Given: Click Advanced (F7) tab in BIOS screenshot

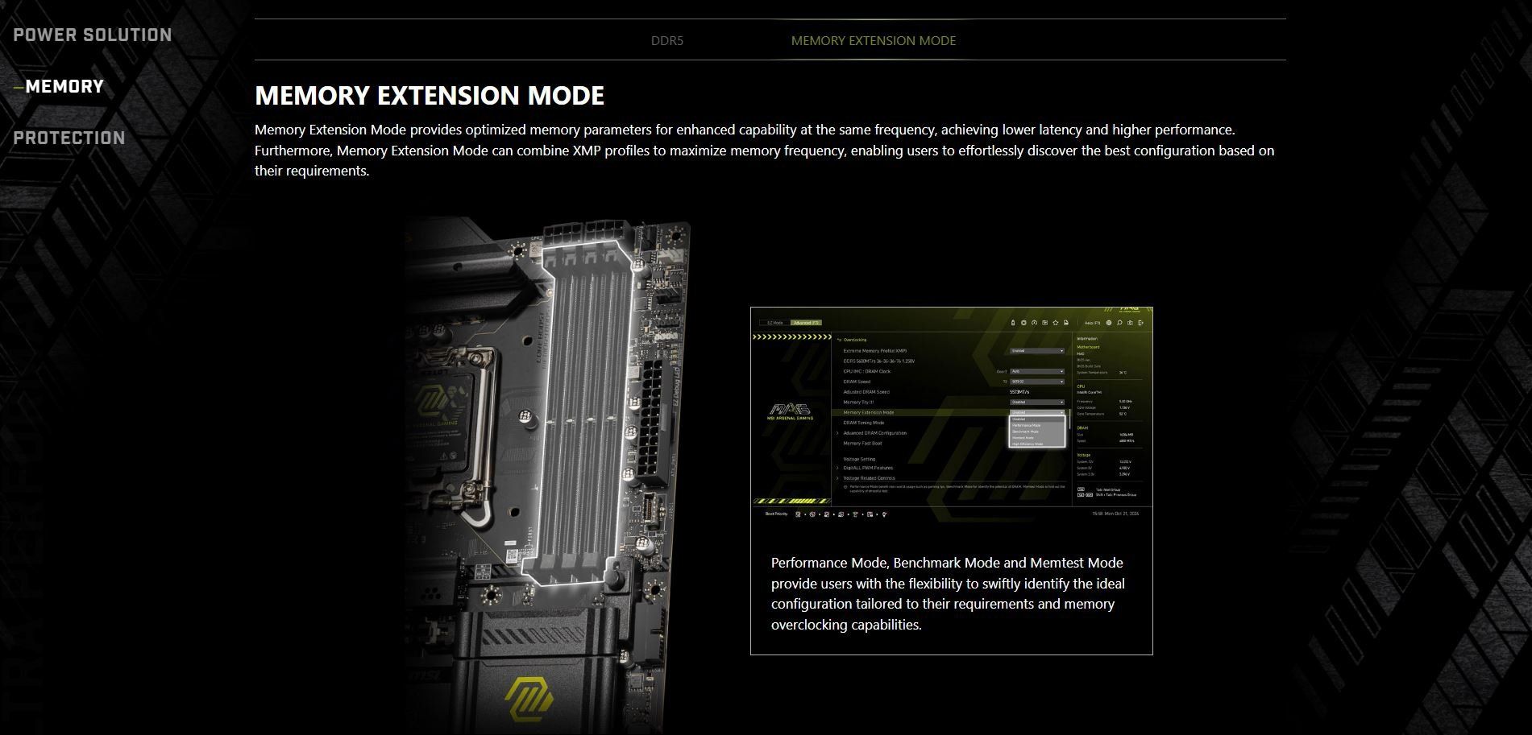Looking at the screenshot, I should click(806, 323).
